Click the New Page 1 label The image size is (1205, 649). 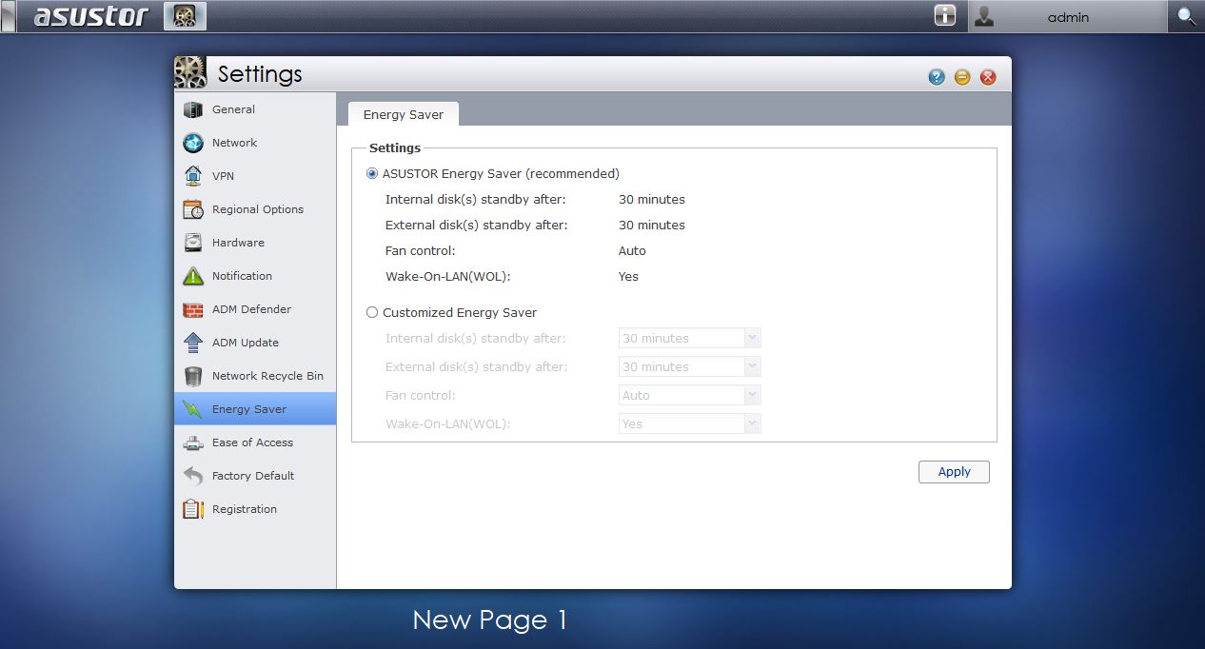tap(490, 620)
